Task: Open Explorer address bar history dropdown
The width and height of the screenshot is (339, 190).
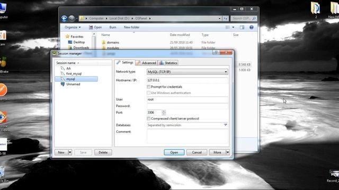Action: [x=219, y=18]
